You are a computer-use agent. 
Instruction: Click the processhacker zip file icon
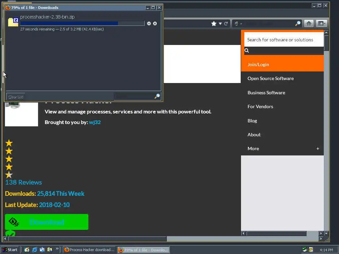pos(13,22)
